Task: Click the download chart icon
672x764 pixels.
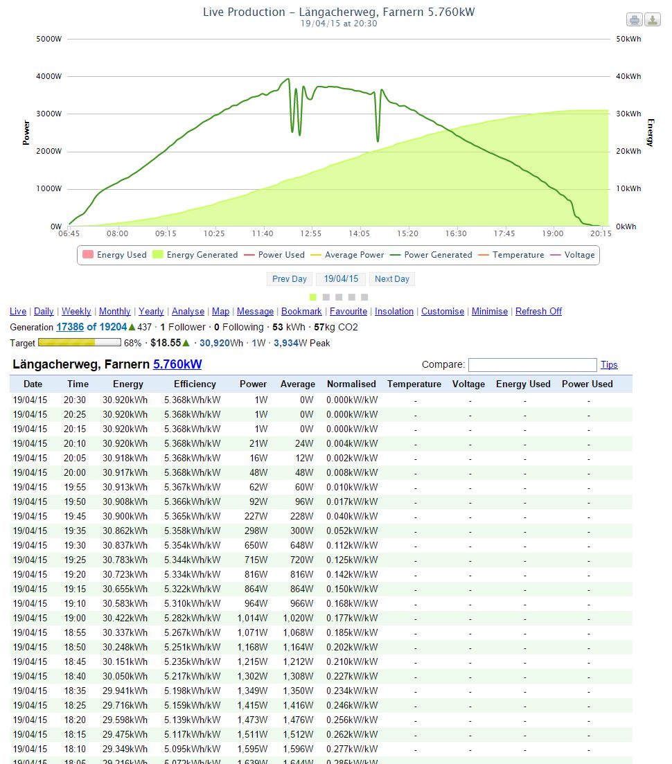Action: (x=652, y=19)
